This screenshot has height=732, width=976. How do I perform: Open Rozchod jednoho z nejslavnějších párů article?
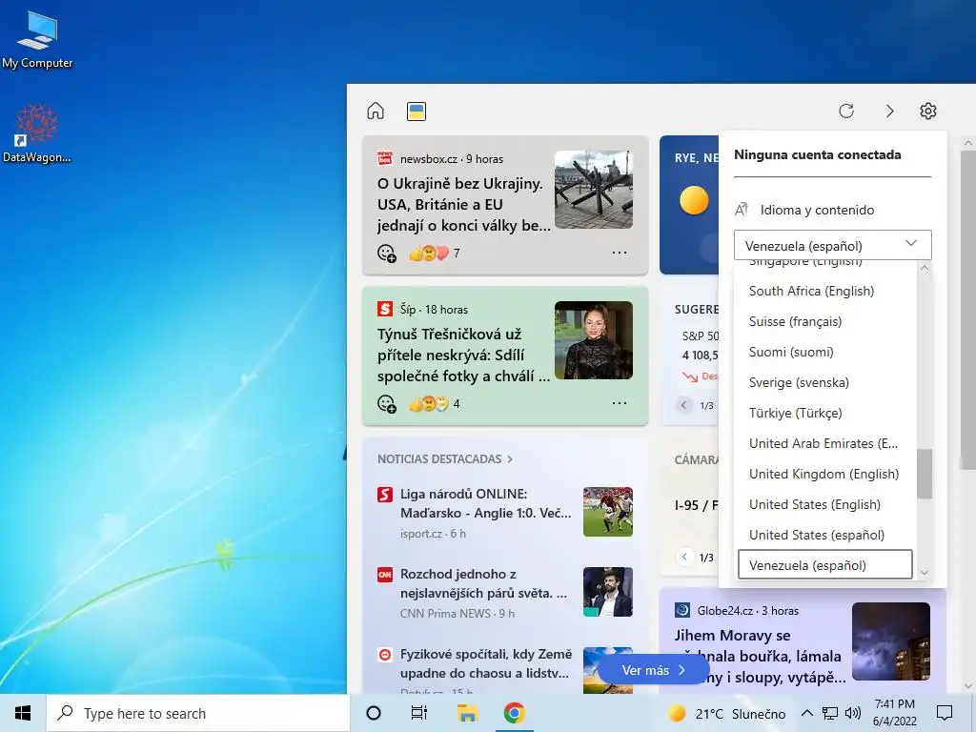point(483,583)
